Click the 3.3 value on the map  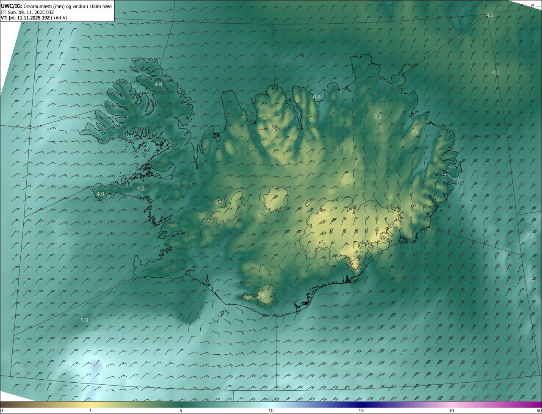point(378,116)
